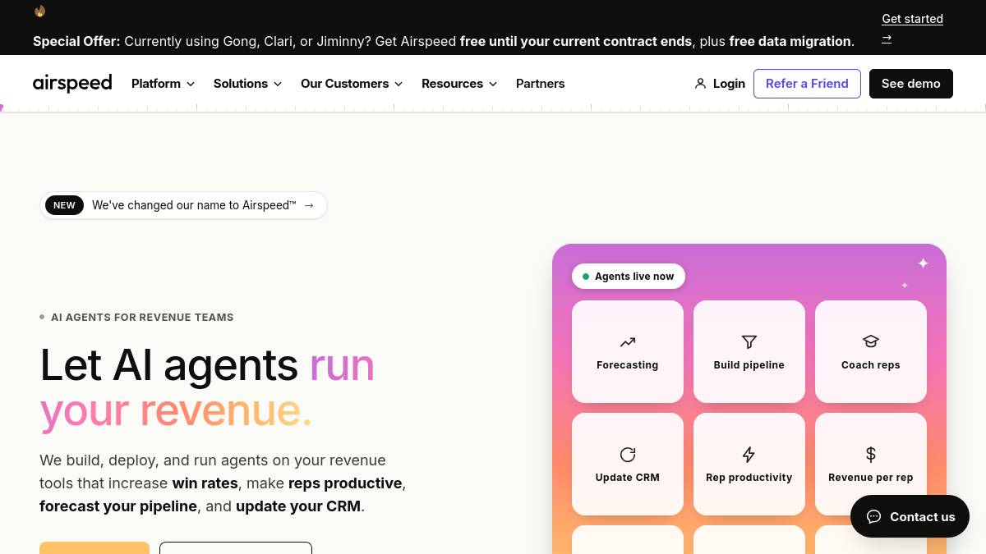
Task: Select the Rep productivity card label
Action: [x=749, y=478]
